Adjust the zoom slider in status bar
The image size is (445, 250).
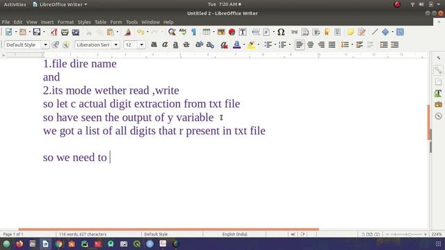406,235
